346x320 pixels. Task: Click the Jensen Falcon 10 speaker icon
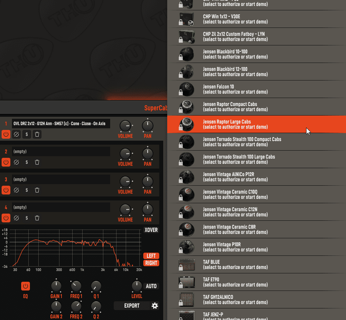point(186,89)
